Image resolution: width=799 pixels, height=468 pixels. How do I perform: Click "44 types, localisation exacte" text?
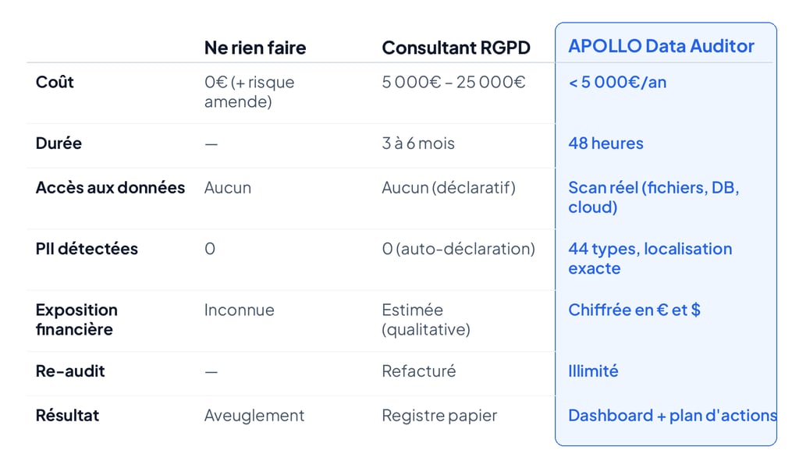pyautogui.click(x=650, y=258)
